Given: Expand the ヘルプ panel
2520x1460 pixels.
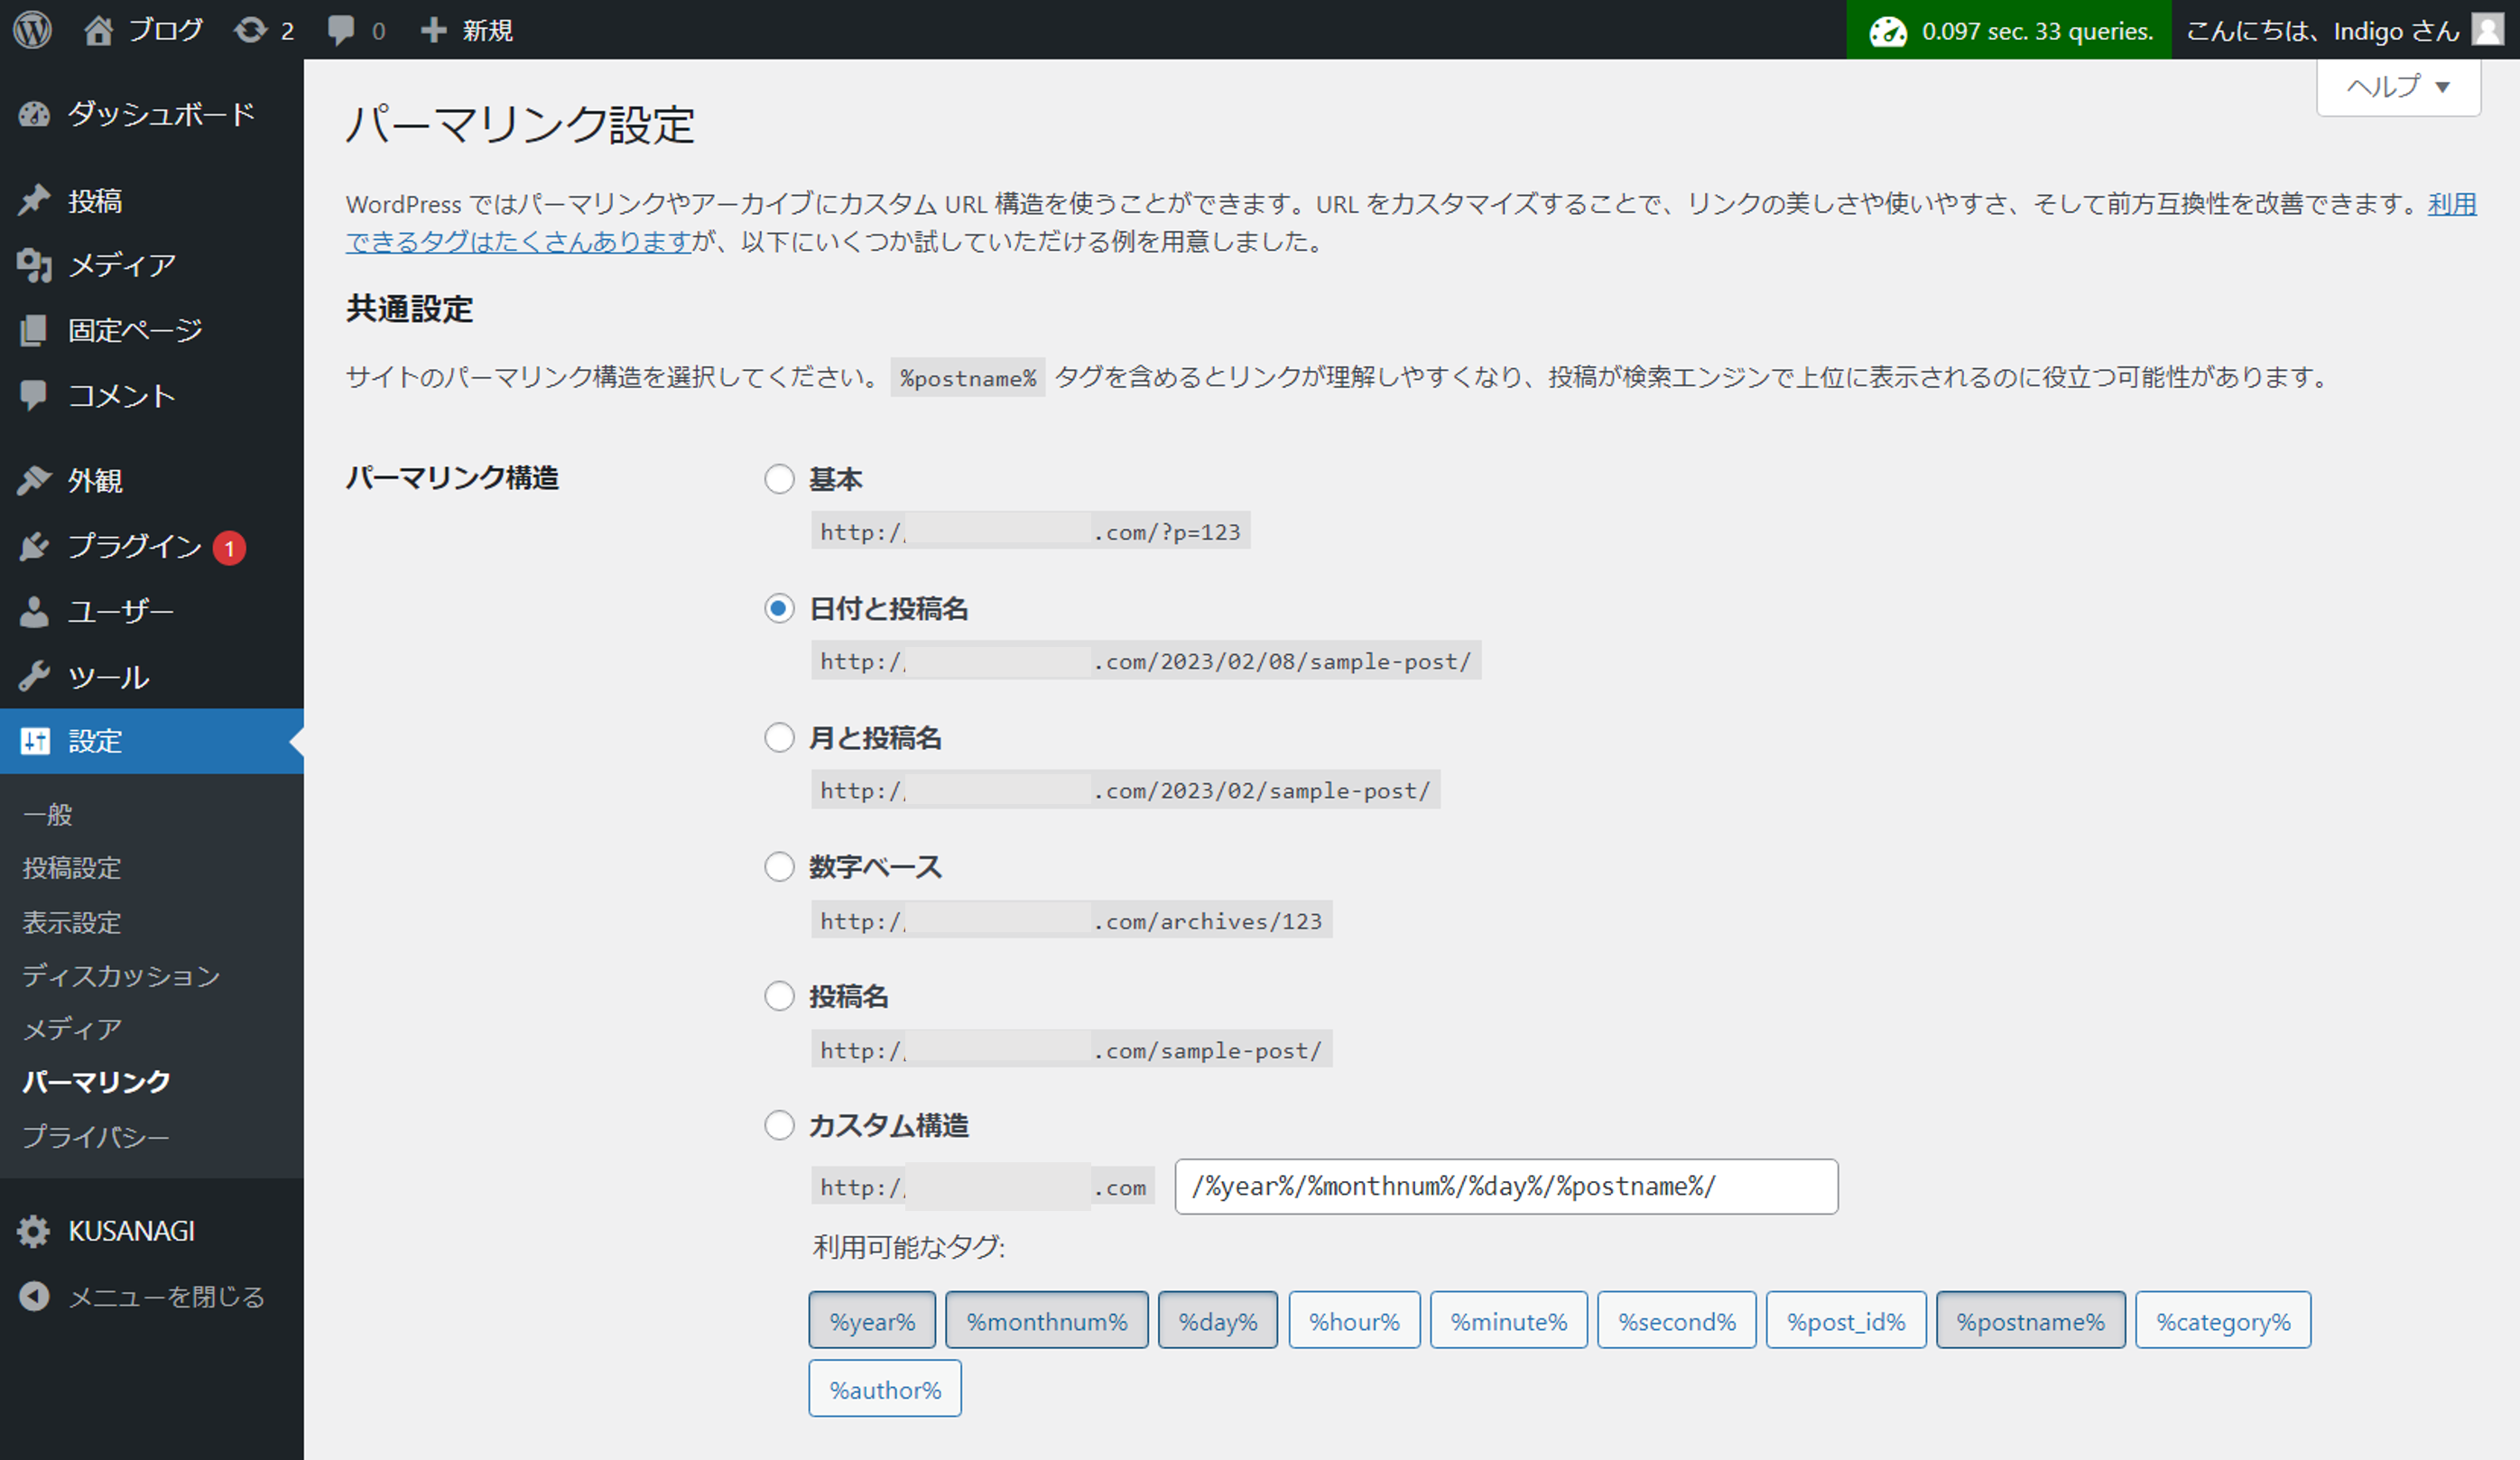Looking at the screenshot, I should (2396, 86).
